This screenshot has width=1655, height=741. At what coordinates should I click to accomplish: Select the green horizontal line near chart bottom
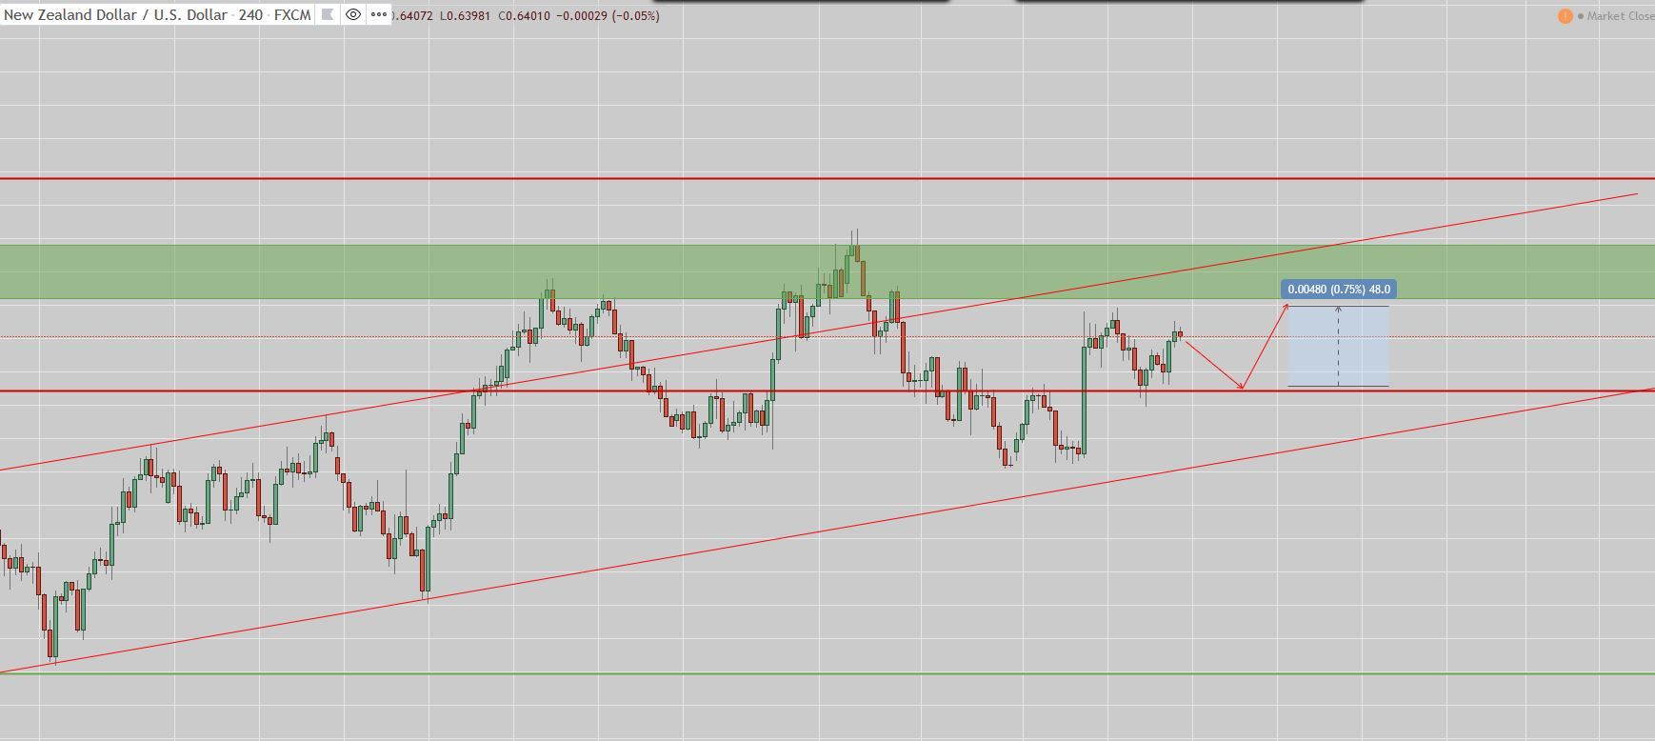tap(827, 674)
